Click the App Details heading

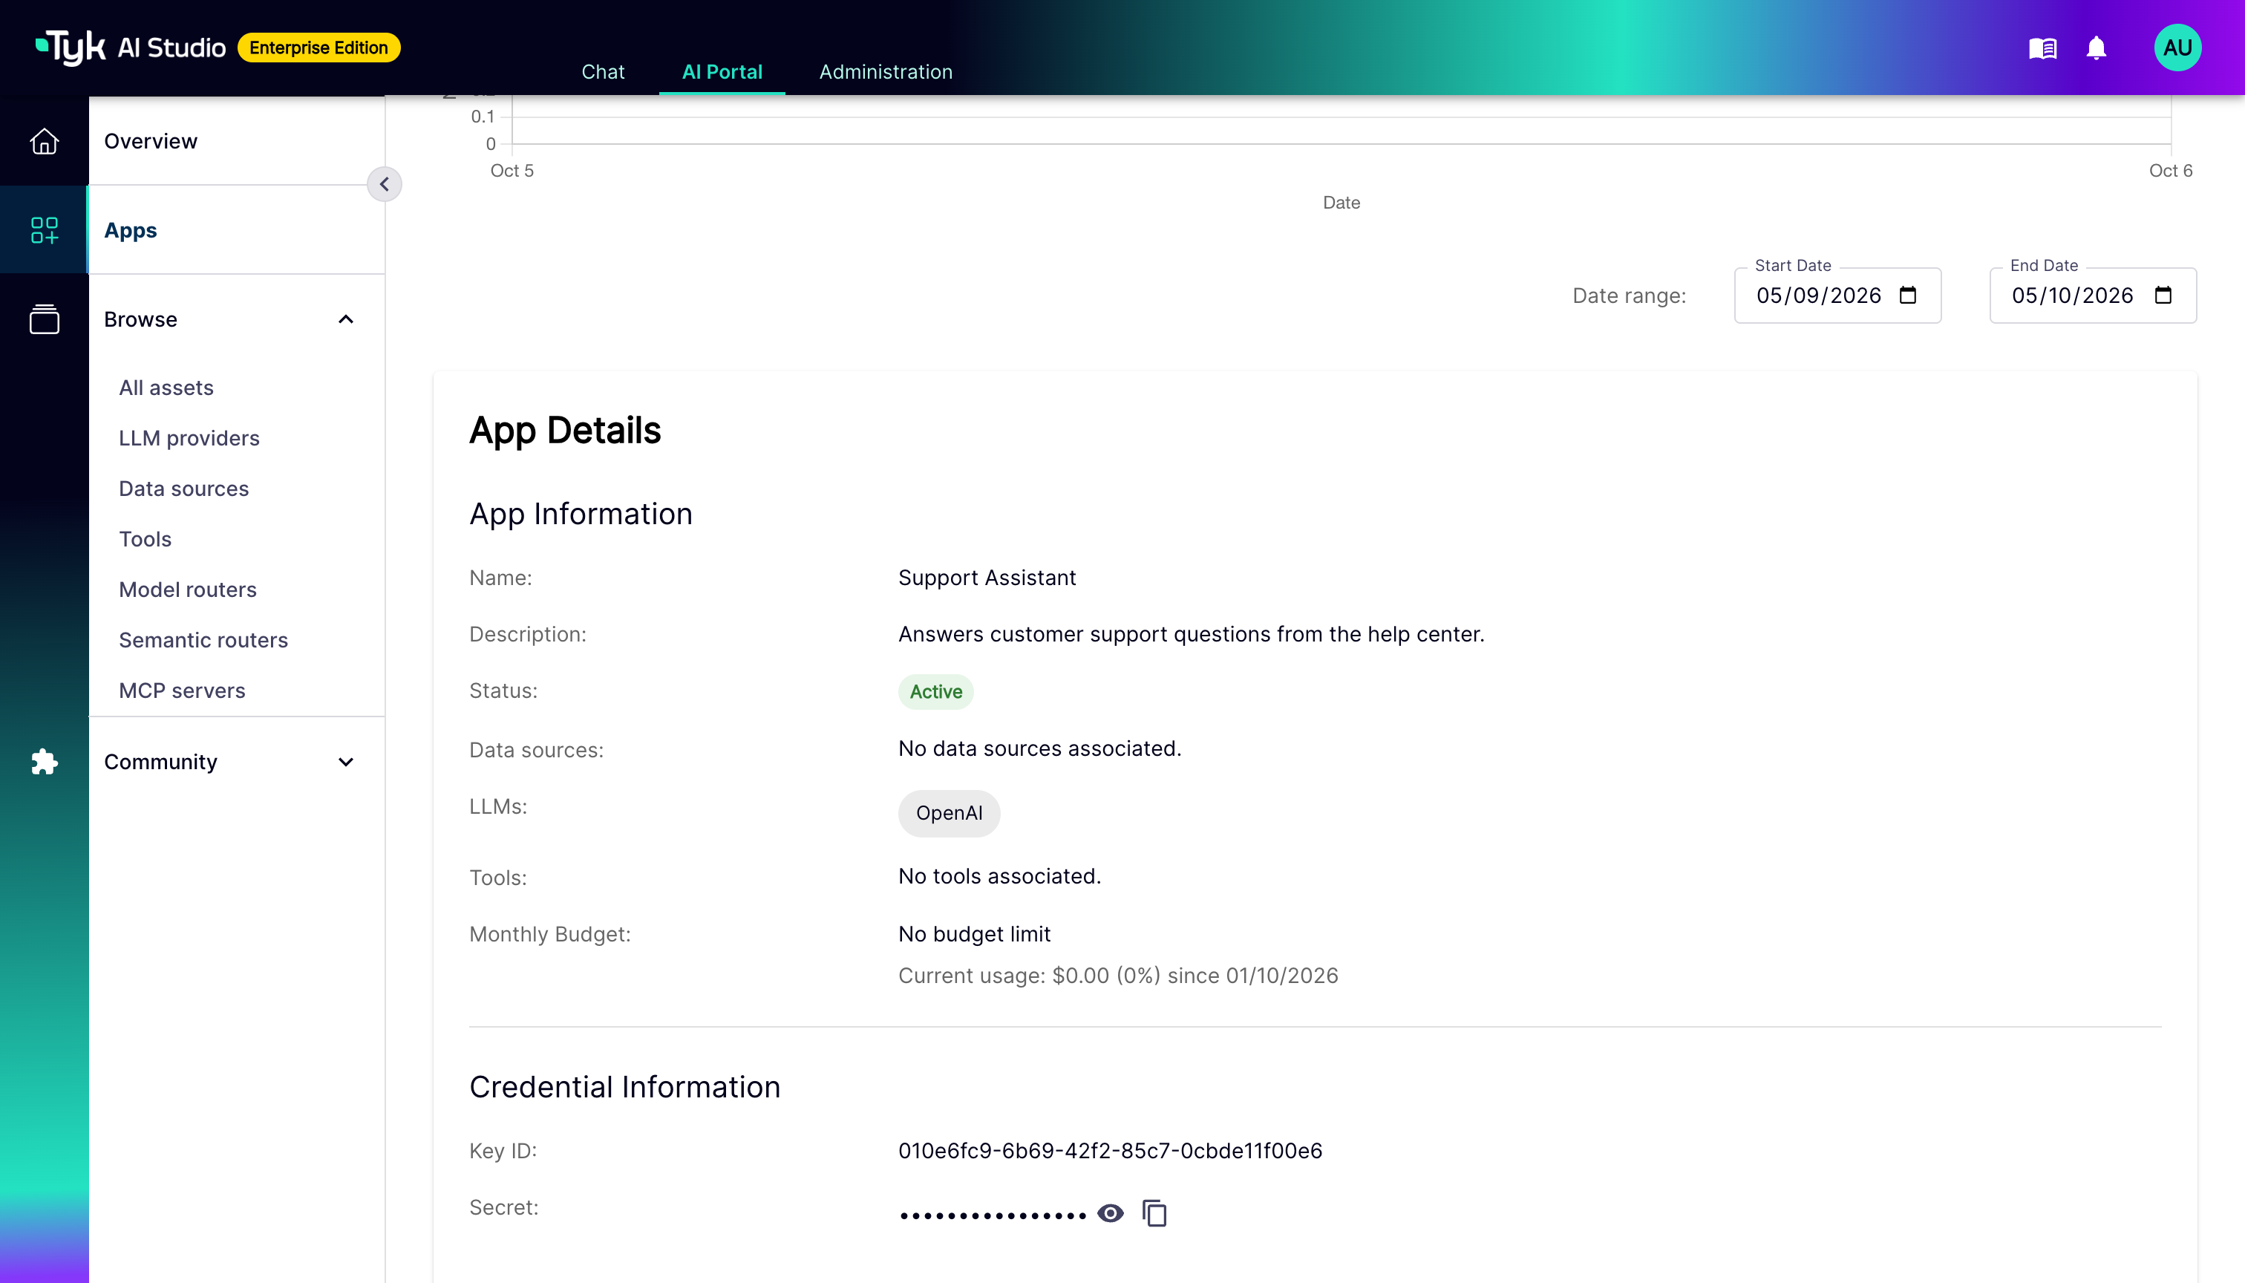tap(565, 430)
